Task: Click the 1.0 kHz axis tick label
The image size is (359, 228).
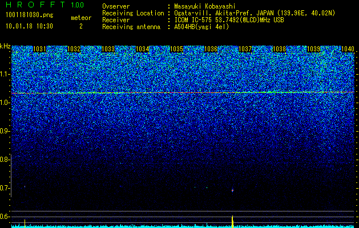Action: (x=5, y=103)
